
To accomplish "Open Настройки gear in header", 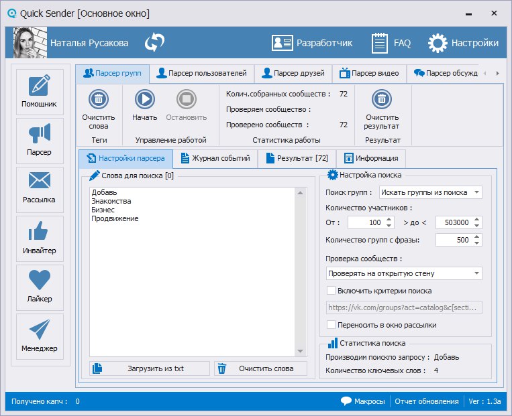I will coord(464,43).
